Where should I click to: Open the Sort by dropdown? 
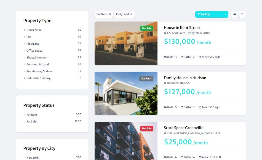tap(212, 14)
